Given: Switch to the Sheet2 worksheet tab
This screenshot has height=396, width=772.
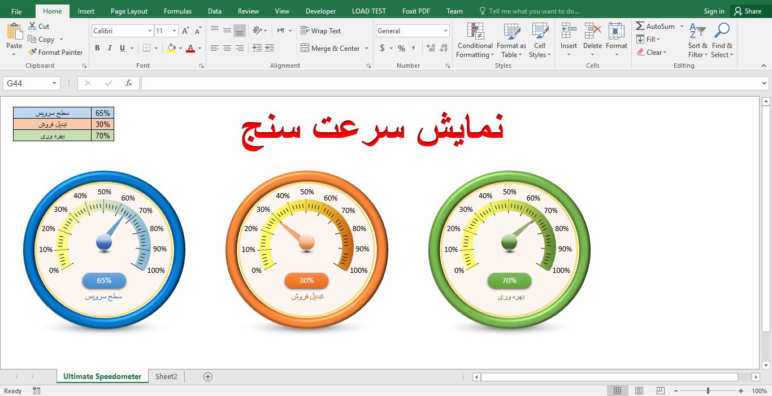Looking at the screenshot, I should pos(166,376).
